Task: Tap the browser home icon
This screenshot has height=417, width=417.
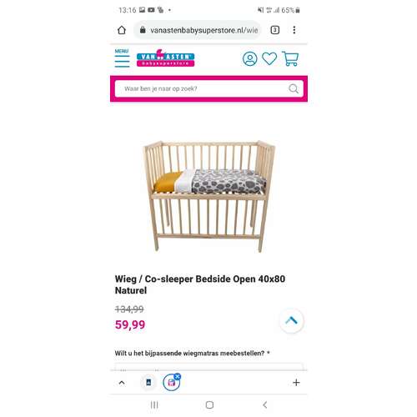Action: [x=122, y=30]
